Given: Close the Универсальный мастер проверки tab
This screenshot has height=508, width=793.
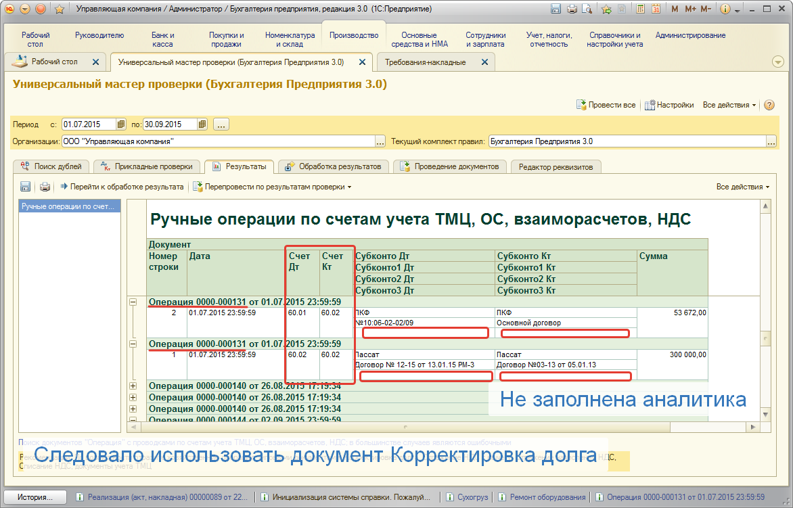Looking at the screenshot, I should (x=362, y=62).
